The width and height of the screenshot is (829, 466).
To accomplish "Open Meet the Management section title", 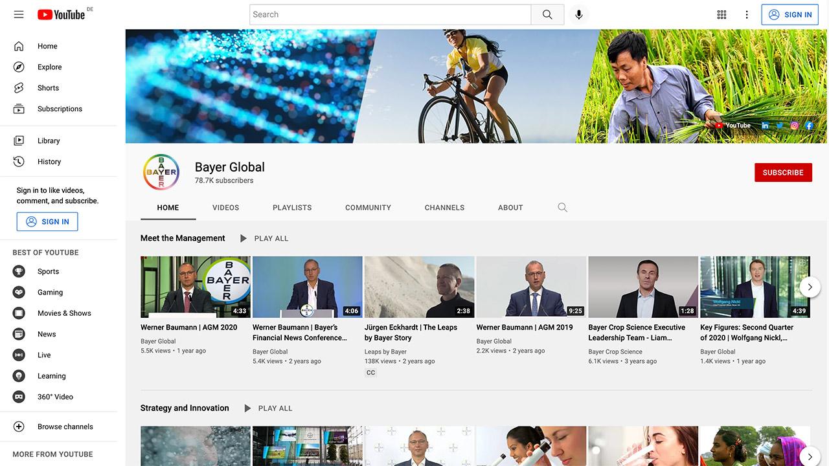I will click(x=183, y=238).
